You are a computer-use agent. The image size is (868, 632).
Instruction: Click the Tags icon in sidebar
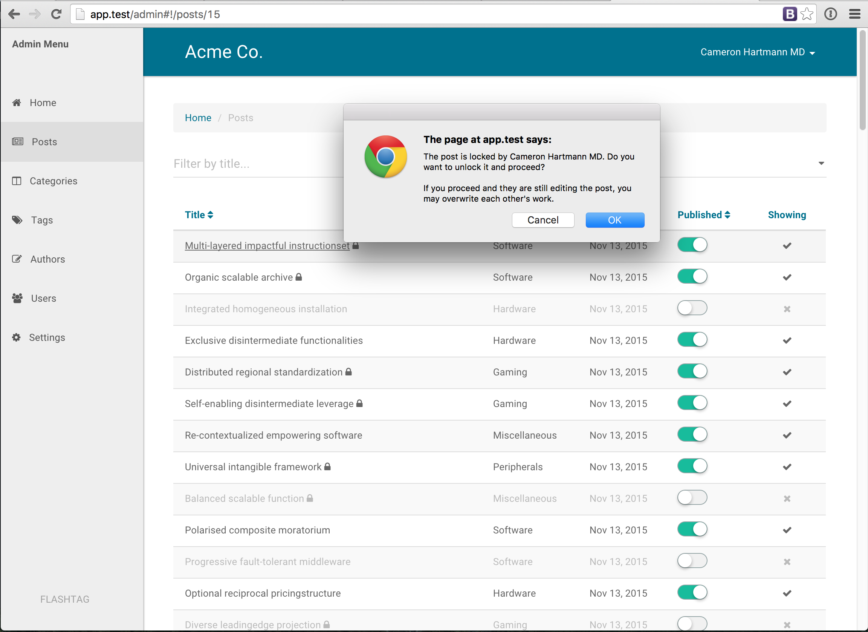tap(17, 220)
